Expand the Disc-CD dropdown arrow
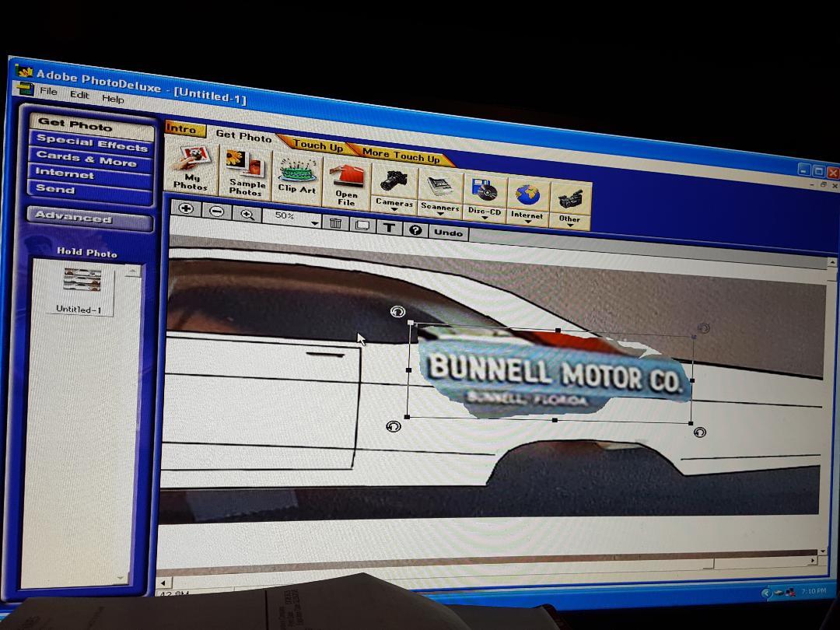This screenshot has height=630, width=840. (x=485, y=218)
